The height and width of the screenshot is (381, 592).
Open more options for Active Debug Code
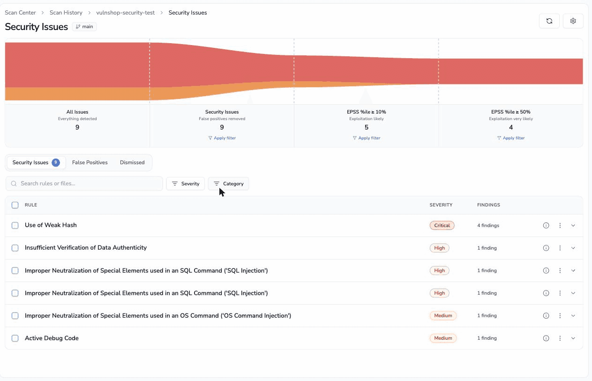560,338
